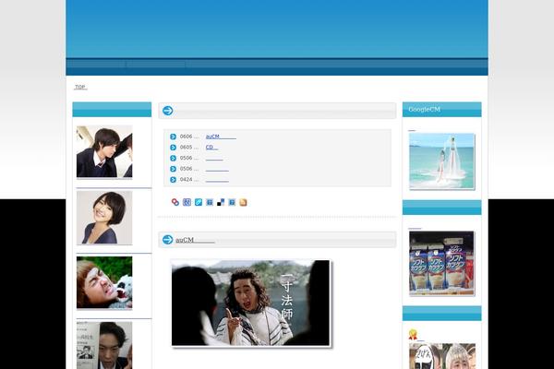Open the TOP breadcrumb link
The height and width of the screenshot is (369, 554).
[80, 87]
